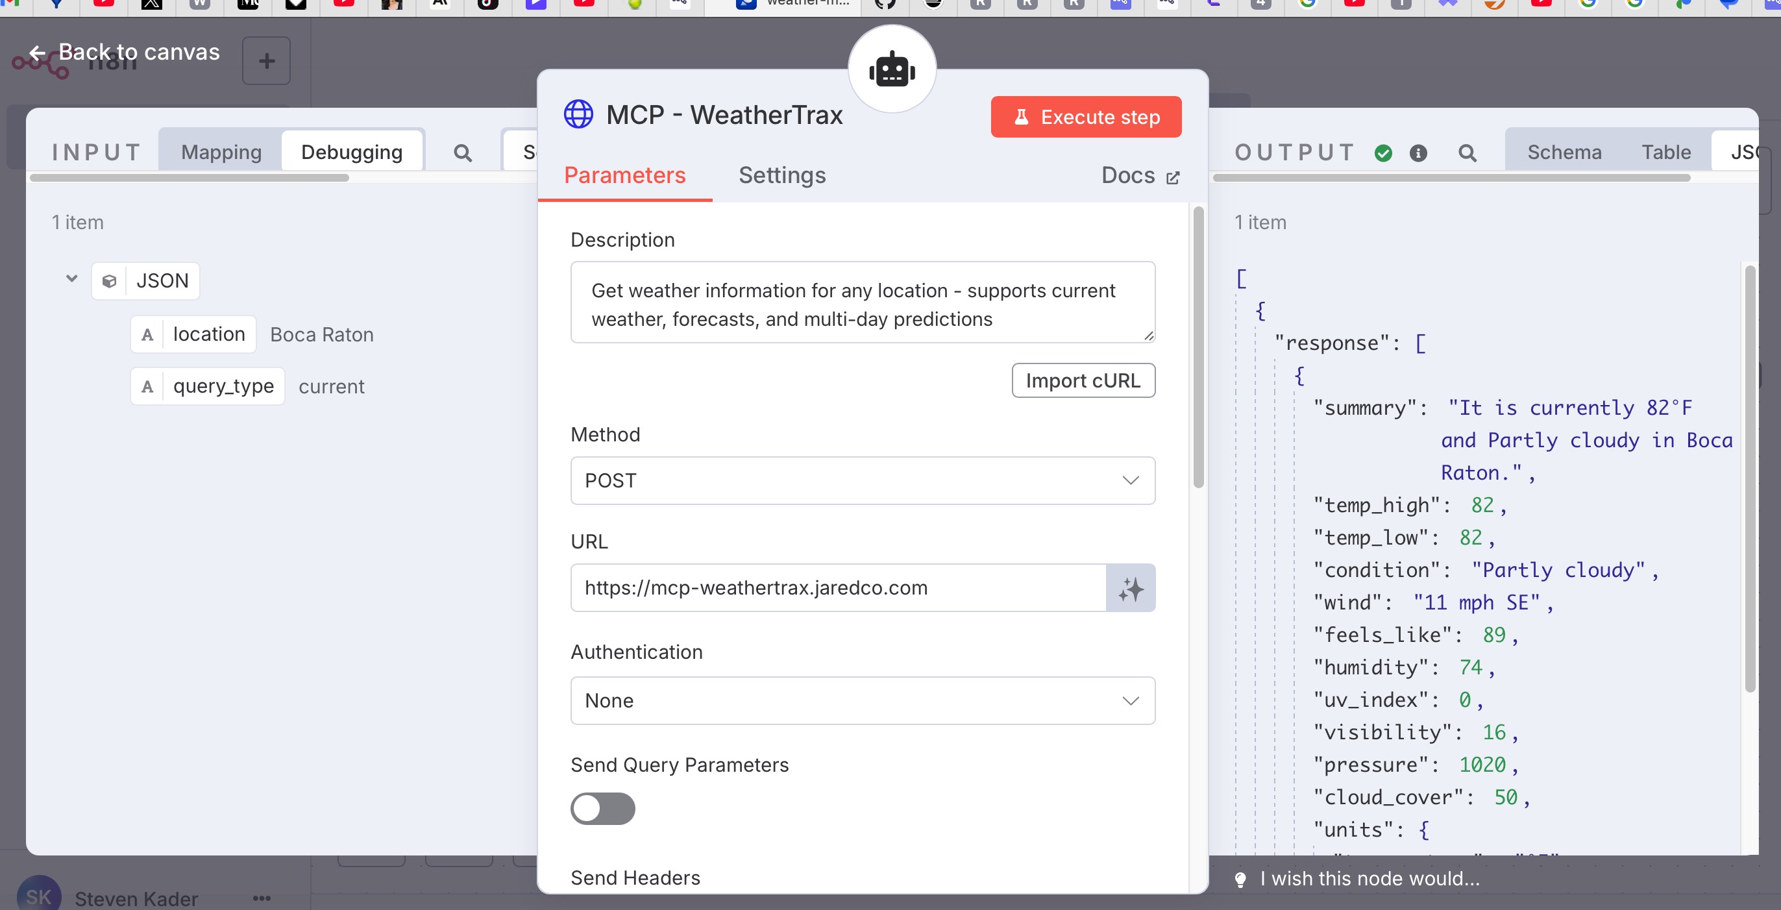Click the JSON cube icon in the input tree

pyautogui.click(x=109, y=281)
